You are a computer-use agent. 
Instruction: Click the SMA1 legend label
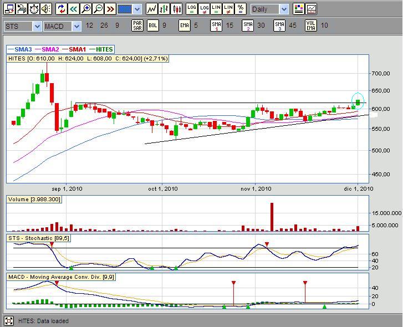pos(77,49)
